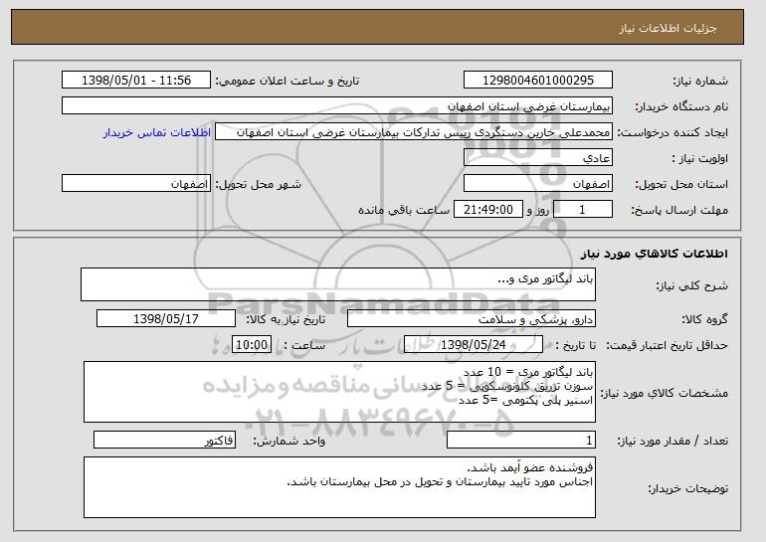Click the priority field عادی
Image resolution: width=766 pixels, height=542 pixels.
click(x=538, y=158)
